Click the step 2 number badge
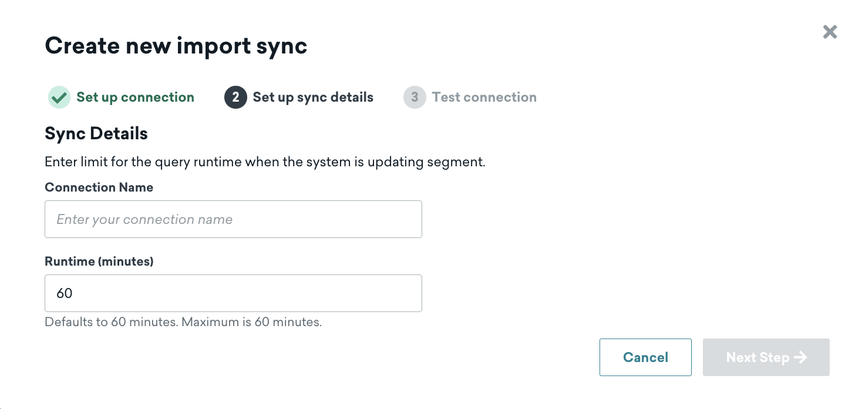 tap(235, 98)
